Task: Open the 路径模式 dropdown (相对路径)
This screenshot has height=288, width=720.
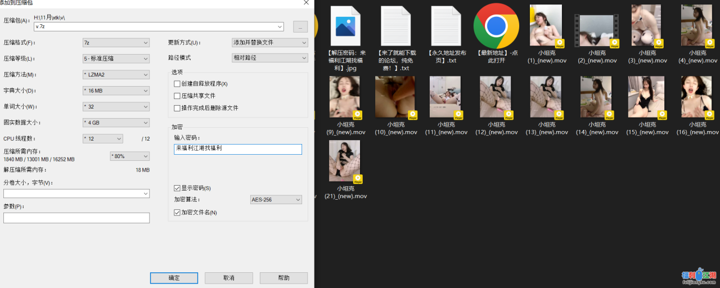Action: [x=270, y=58]
